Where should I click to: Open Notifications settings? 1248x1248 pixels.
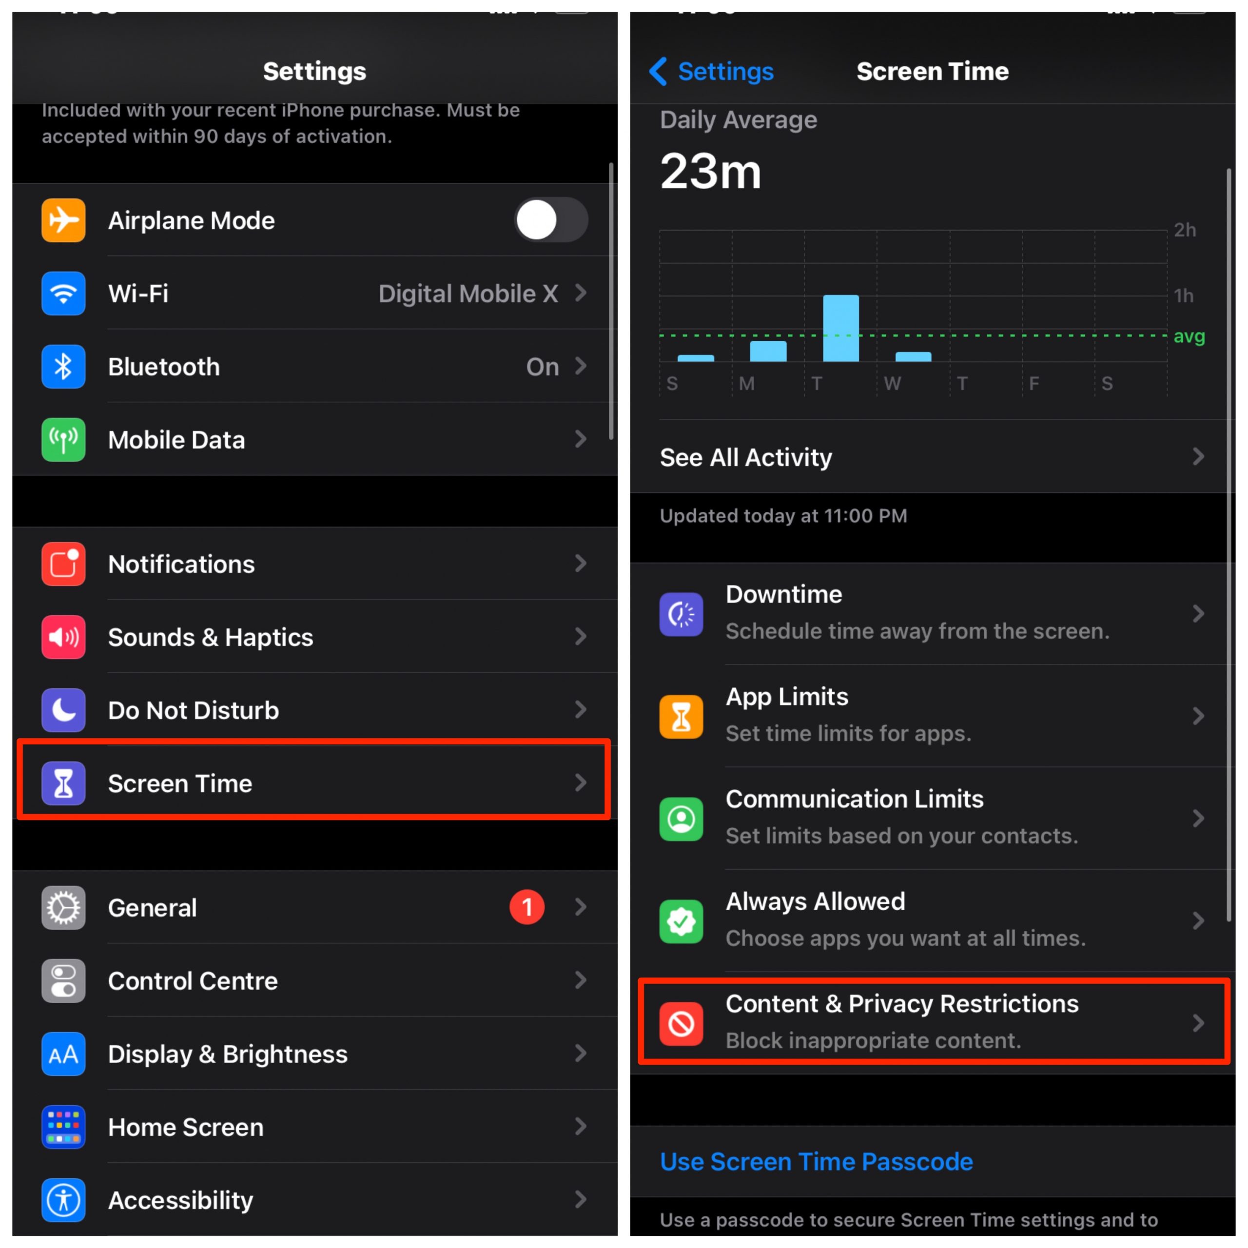(311, 560)
